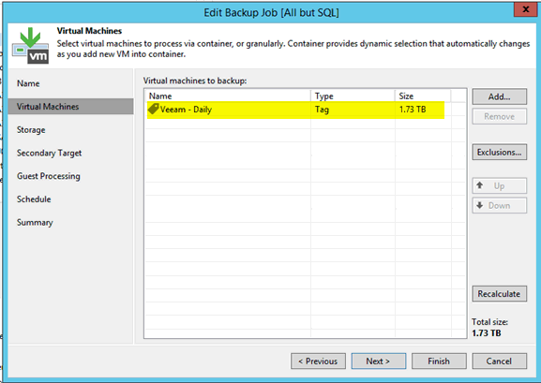Open the Secondary Target step
541x383 pixels.
pos(50,153)
